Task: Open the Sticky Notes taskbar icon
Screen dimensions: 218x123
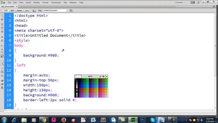Action: coord(123,120)
